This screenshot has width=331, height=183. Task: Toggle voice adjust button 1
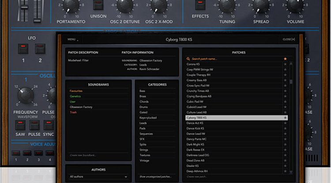(16, 153)
